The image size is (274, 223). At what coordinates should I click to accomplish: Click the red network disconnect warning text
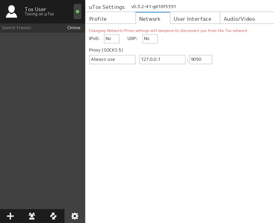(x=168, y=31)
